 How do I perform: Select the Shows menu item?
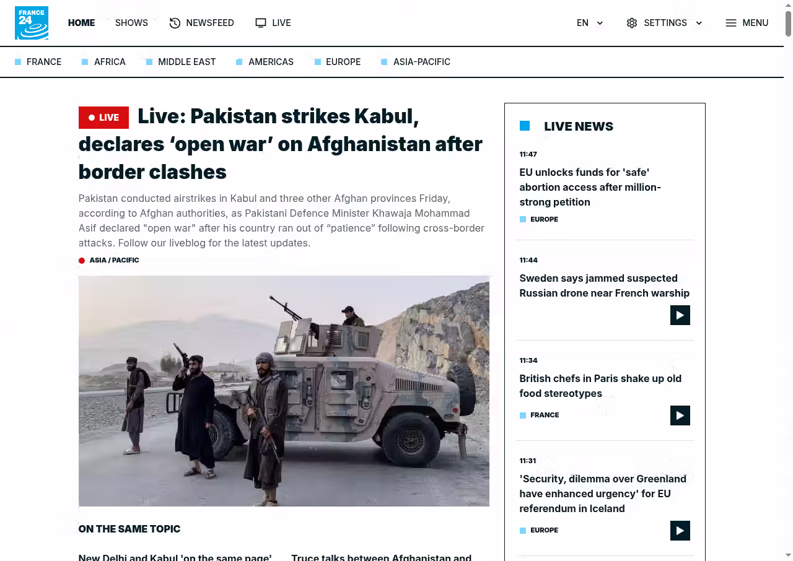(x=131, y=23)
